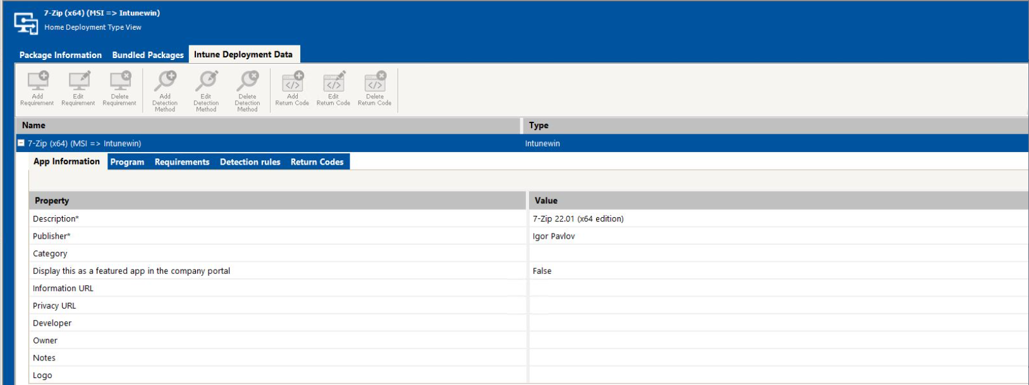Click the Name column header

point(34,126)
